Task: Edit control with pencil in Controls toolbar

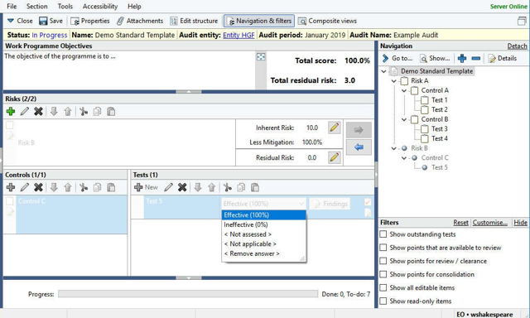Action: [x=24, y=187]
